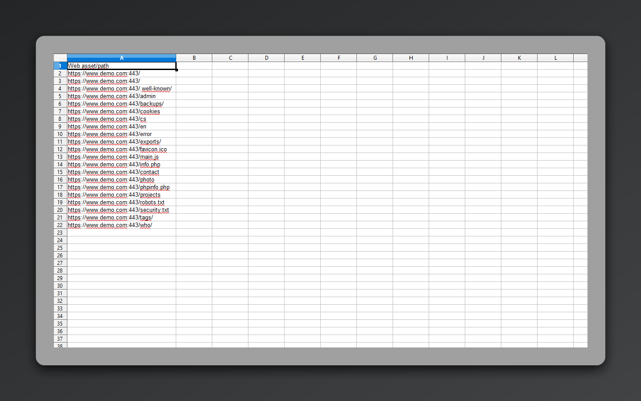Select the cell containing tags/ URL
This screenshot has width=641, height=401.
[x=110, y=217]
